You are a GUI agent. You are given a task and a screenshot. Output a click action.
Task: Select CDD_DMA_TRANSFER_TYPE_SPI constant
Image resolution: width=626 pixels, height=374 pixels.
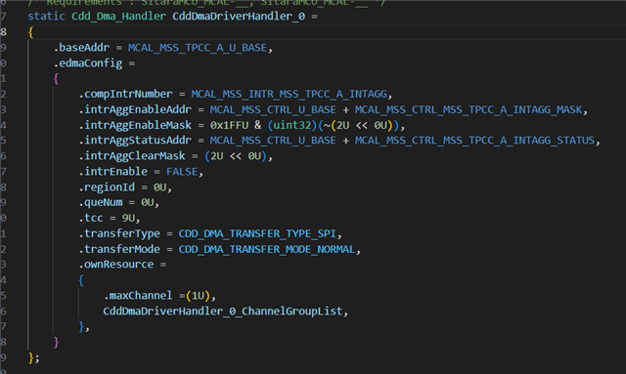(257, 233)
